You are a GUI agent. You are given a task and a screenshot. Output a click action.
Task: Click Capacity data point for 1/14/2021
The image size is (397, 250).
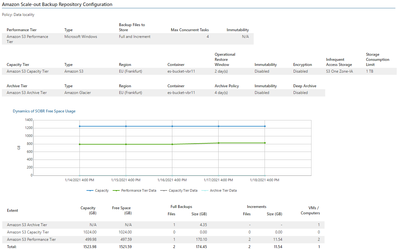click(79, 126)
